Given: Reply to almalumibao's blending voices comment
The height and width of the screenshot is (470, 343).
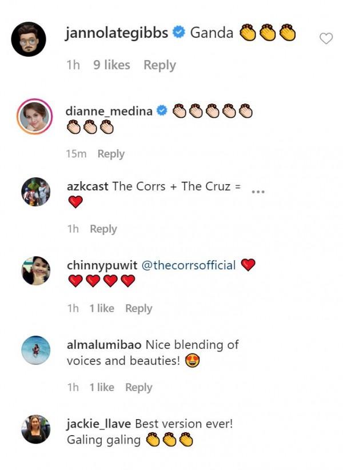Looking at the screenshot, I should click(x=139, y=387).
